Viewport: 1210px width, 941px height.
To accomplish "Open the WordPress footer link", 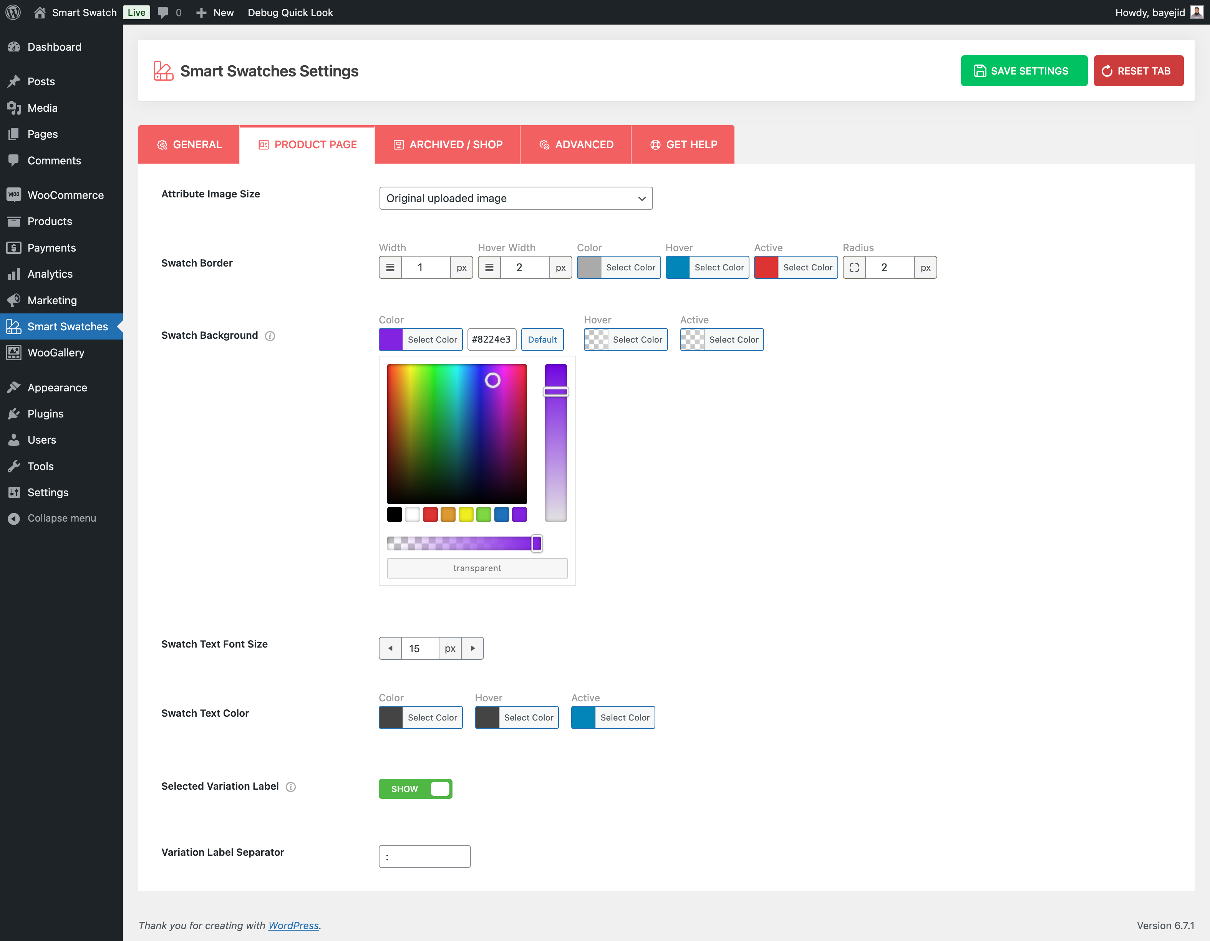I will (293, 926).
